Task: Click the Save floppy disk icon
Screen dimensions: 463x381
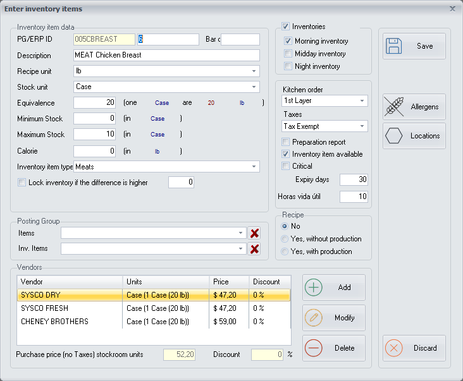Action: coord(395,46)
